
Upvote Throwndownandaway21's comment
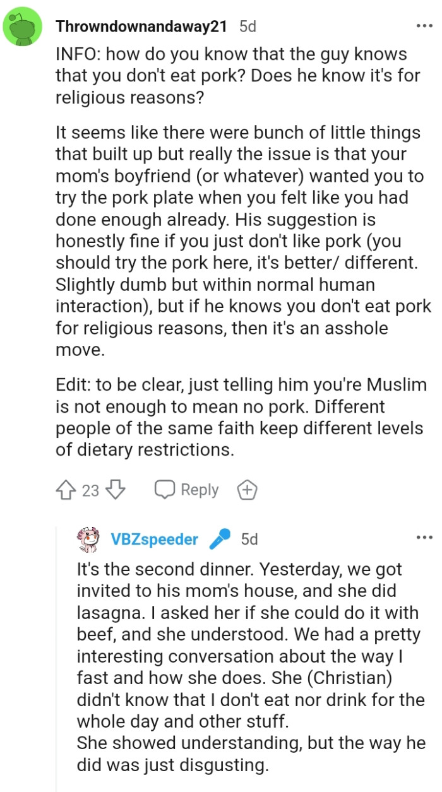(67, 490)
